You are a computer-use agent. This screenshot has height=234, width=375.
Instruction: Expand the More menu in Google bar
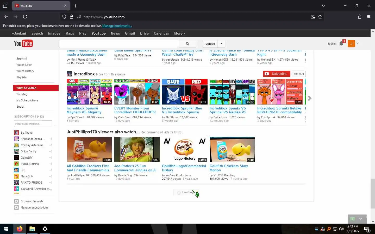click(180, 33)
